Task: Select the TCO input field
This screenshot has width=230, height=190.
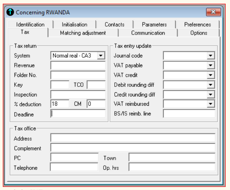Action: pyautogui.click(x=96, y=85)
